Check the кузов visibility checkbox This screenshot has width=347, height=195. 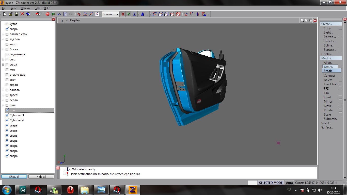7,24
